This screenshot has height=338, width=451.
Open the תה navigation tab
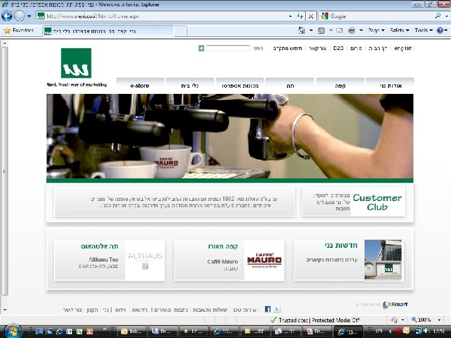click(290, 85)
